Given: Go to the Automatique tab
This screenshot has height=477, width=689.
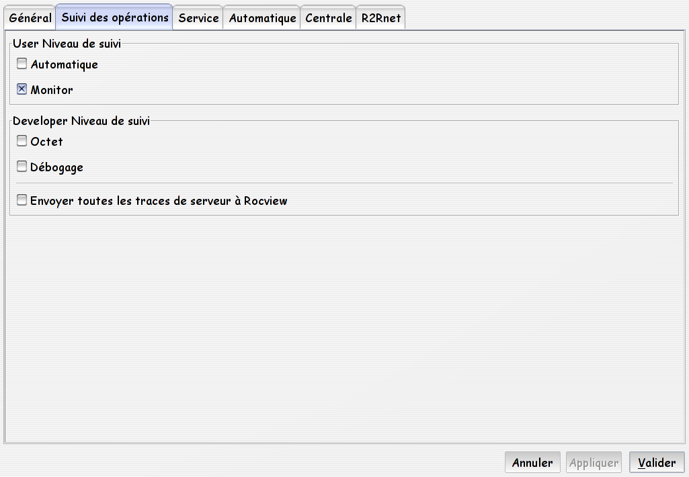Looking at the screenshot, I should click(262, 18).
